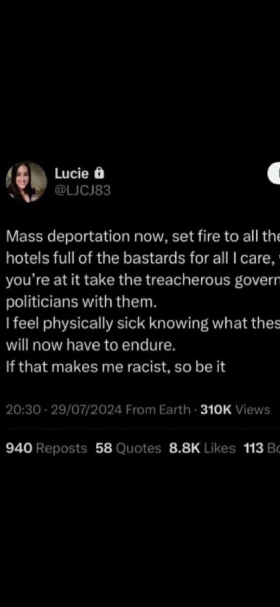Click the white pill button beside the name
This screenshot has width=280, height=607.
click(273, 174)
